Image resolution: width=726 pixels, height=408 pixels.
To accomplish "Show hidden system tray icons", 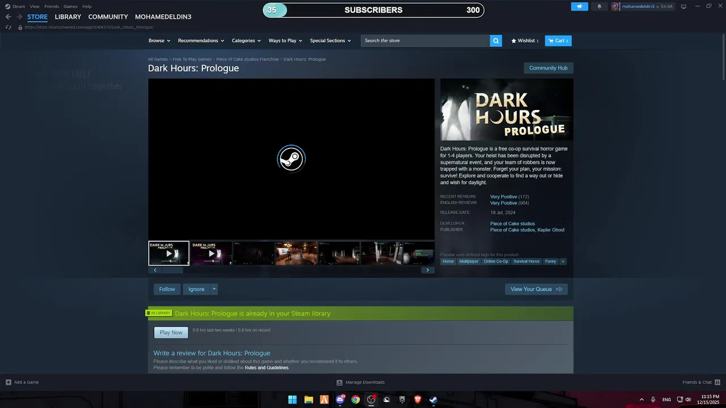I will point(641,399).
